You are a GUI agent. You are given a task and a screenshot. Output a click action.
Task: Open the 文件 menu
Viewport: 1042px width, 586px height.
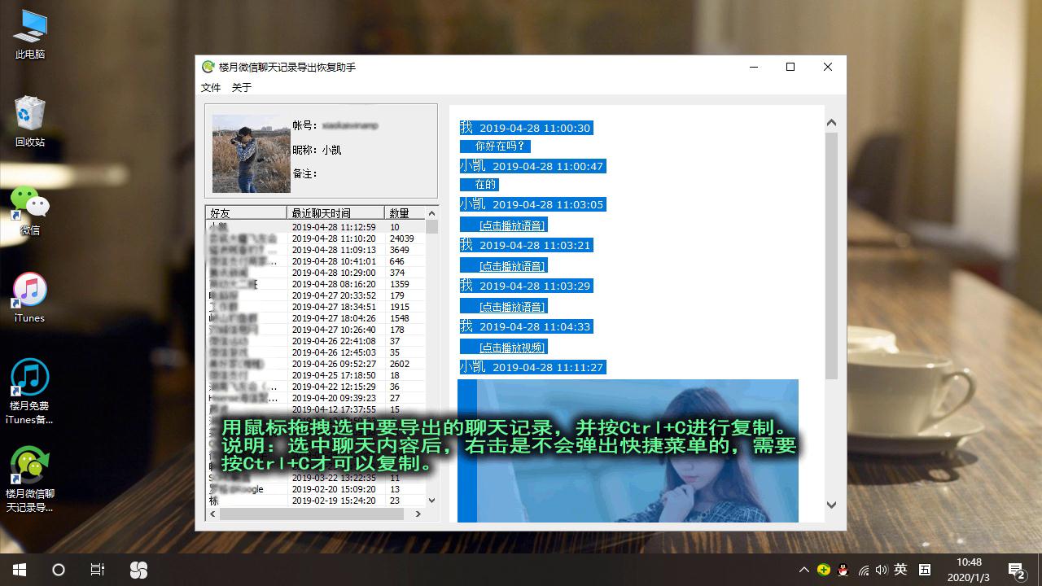point(211,86)
